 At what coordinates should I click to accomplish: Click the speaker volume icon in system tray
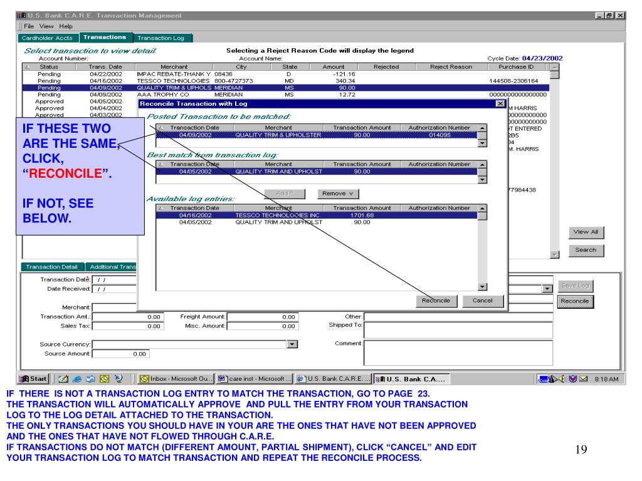(x=562, y=379)
